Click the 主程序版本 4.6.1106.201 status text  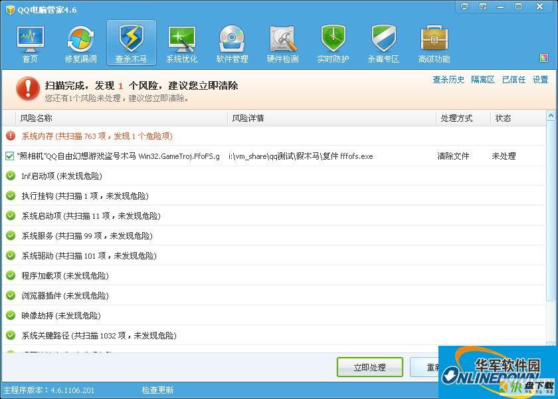pos(48,390)
